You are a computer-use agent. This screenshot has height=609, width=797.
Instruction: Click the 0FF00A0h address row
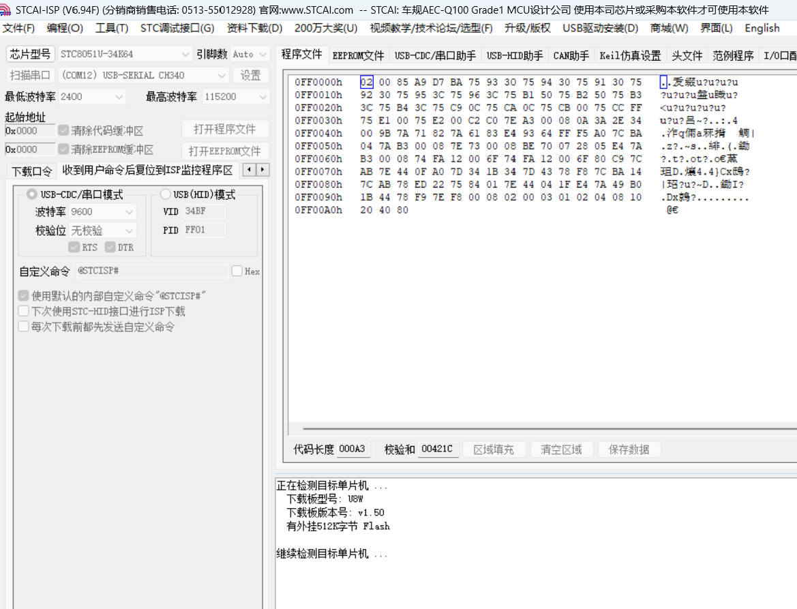318,210
